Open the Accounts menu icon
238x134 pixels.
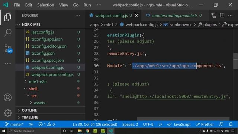pyautogui.click(x=7, y=98)
